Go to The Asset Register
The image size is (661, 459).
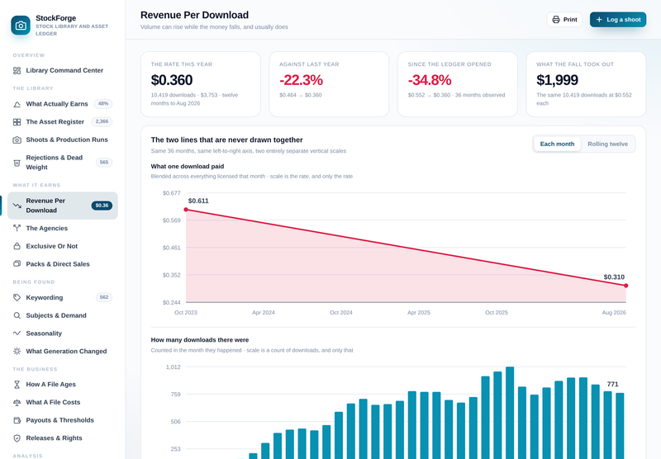(63, 122)
